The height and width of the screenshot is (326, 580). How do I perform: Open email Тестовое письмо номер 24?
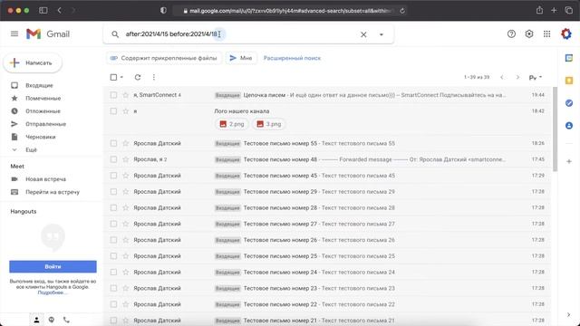327,272
